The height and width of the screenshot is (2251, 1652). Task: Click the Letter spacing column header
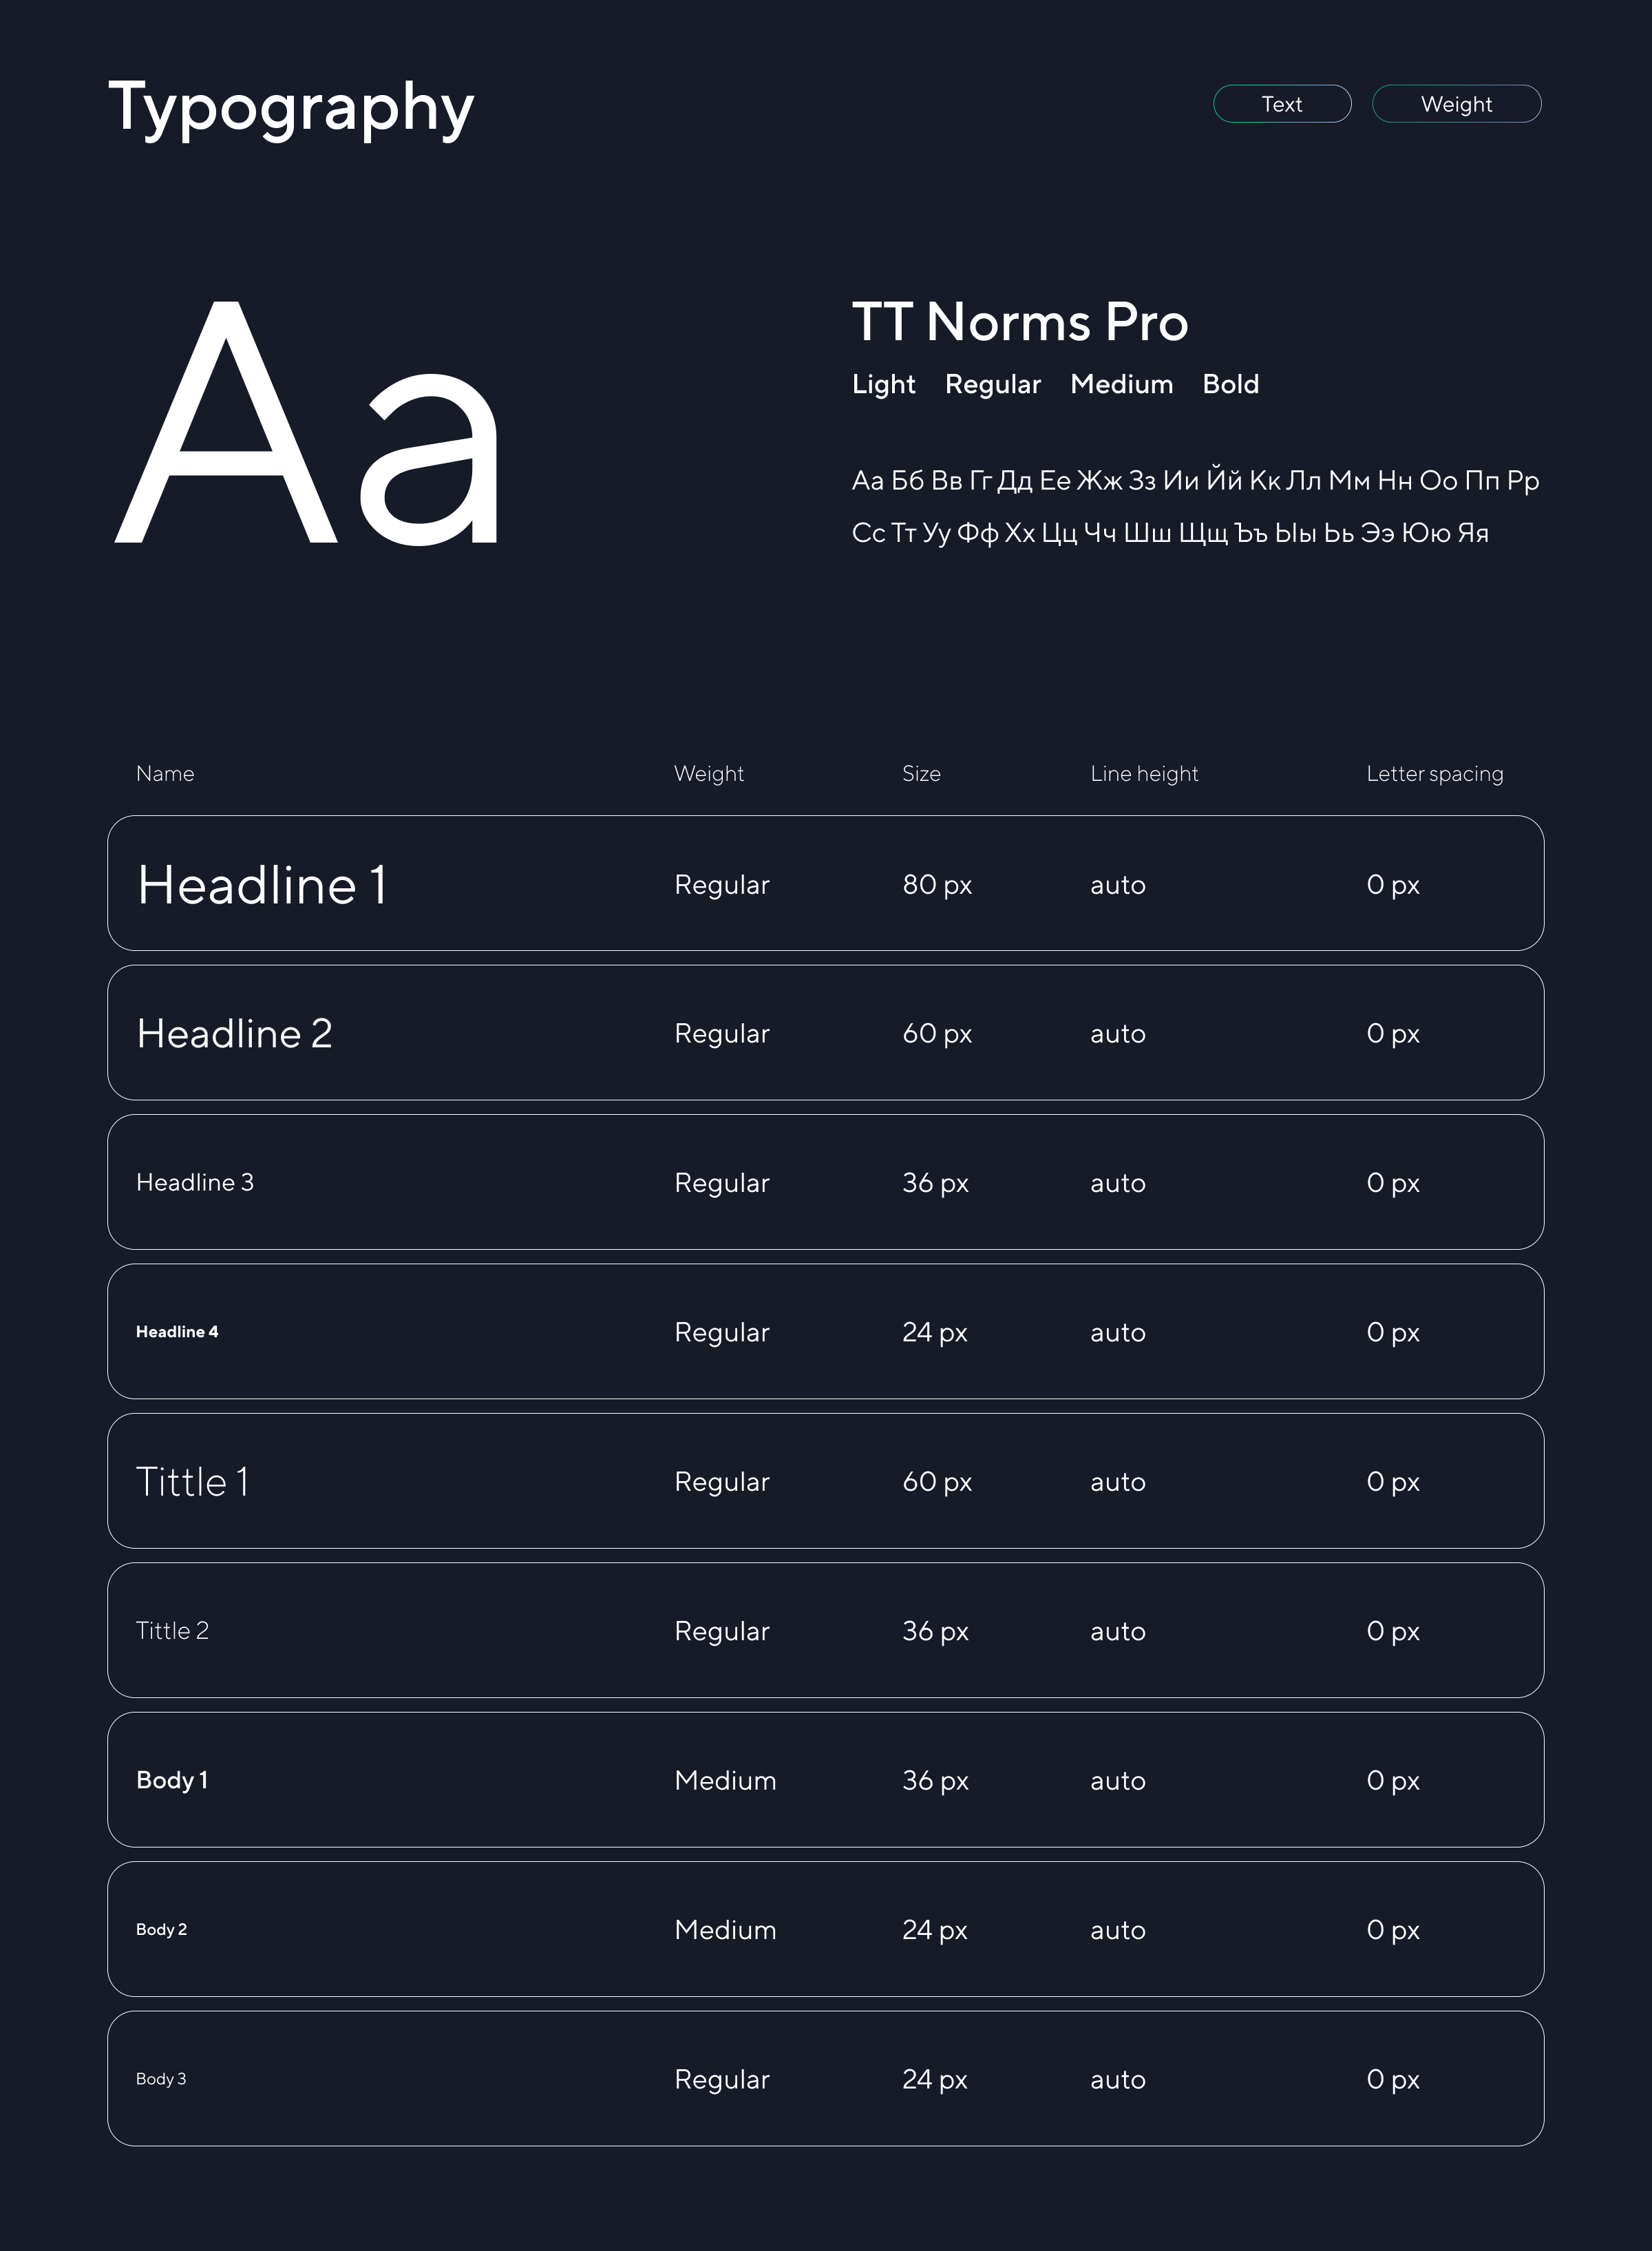click(x=1434, y=773)
